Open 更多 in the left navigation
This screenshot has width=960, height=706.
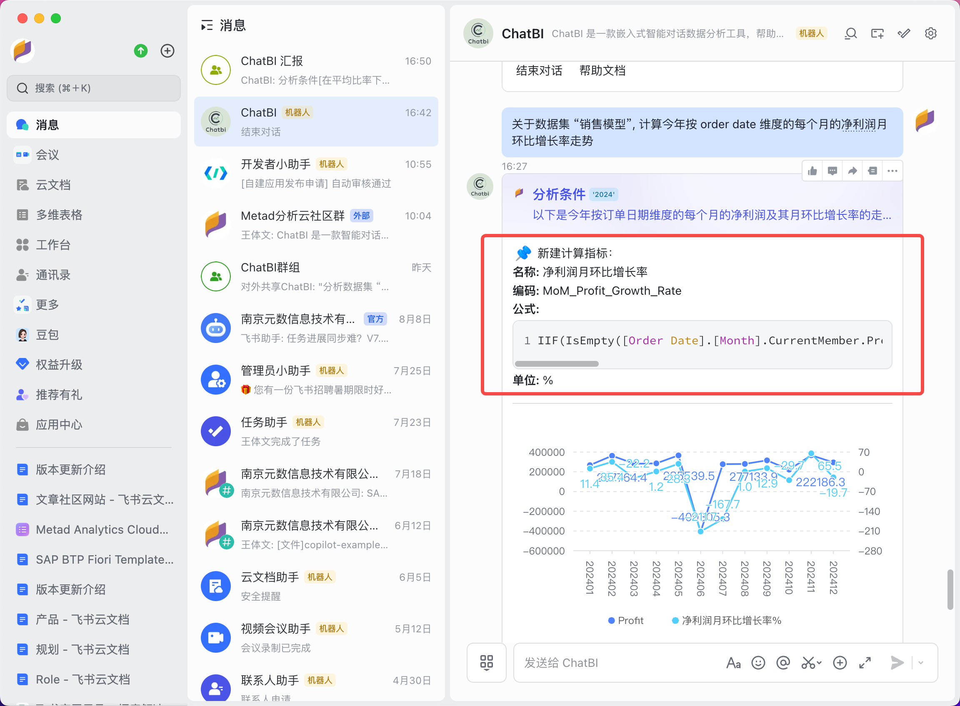94,305
